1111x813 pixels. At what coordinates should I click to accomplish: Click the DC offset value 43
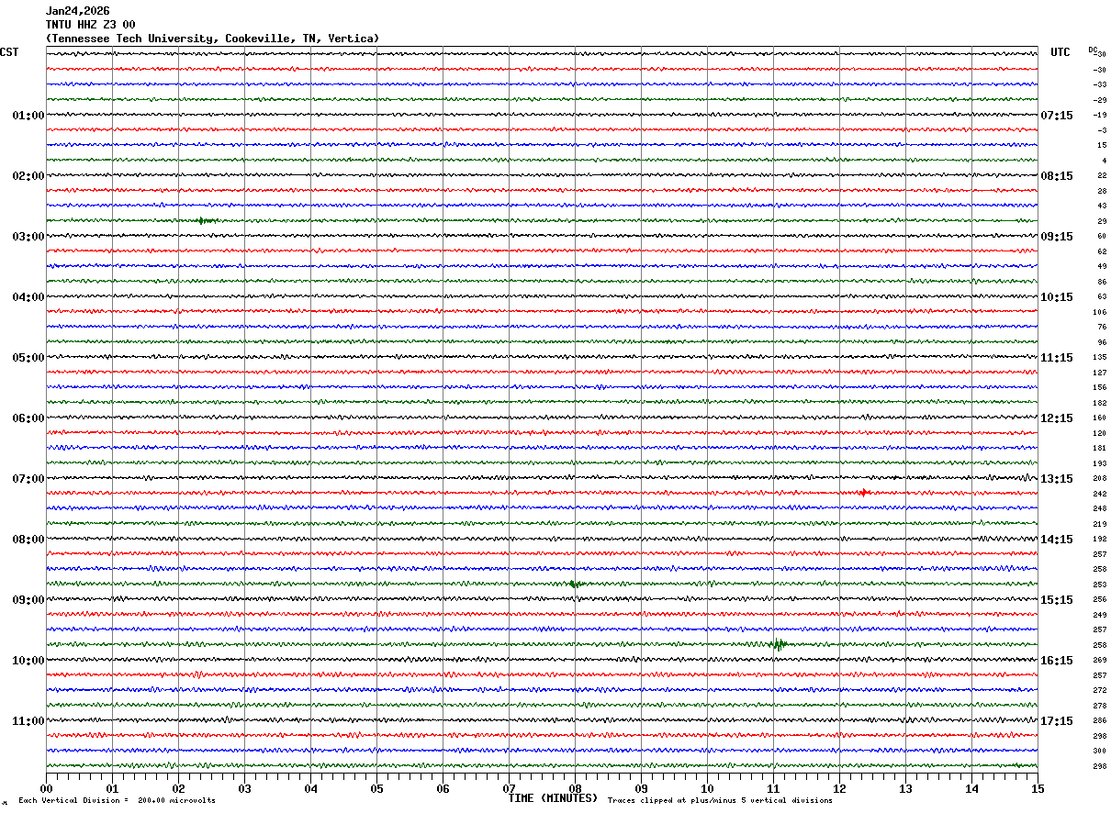pos(1101,206)
